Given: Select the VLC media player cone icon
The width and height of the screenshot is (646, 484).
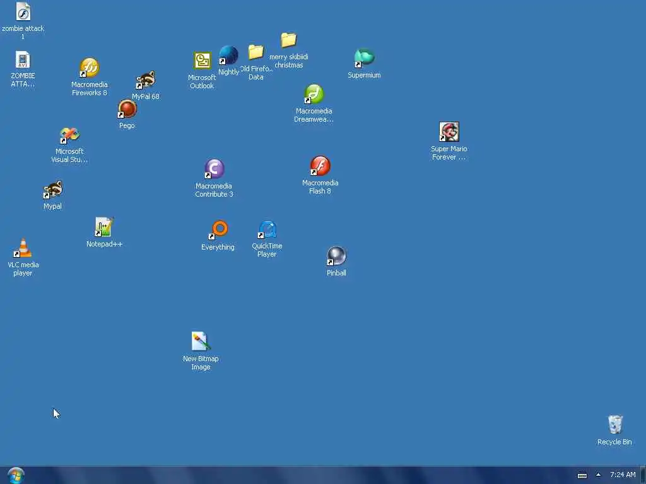Looking at the screenshot, I should tap(23, 248).
